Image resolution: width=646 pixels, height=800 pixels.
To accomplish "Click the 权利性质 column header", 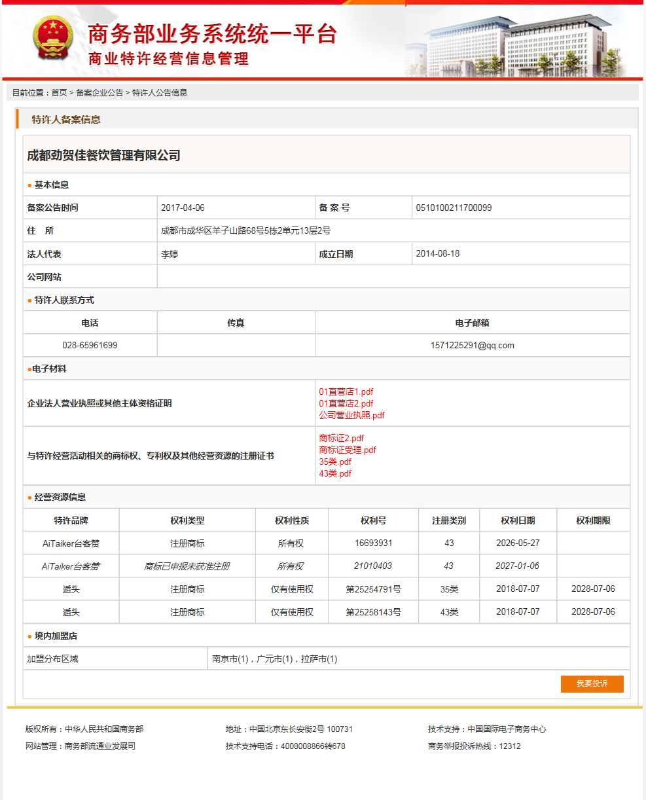I will [292, 520].
